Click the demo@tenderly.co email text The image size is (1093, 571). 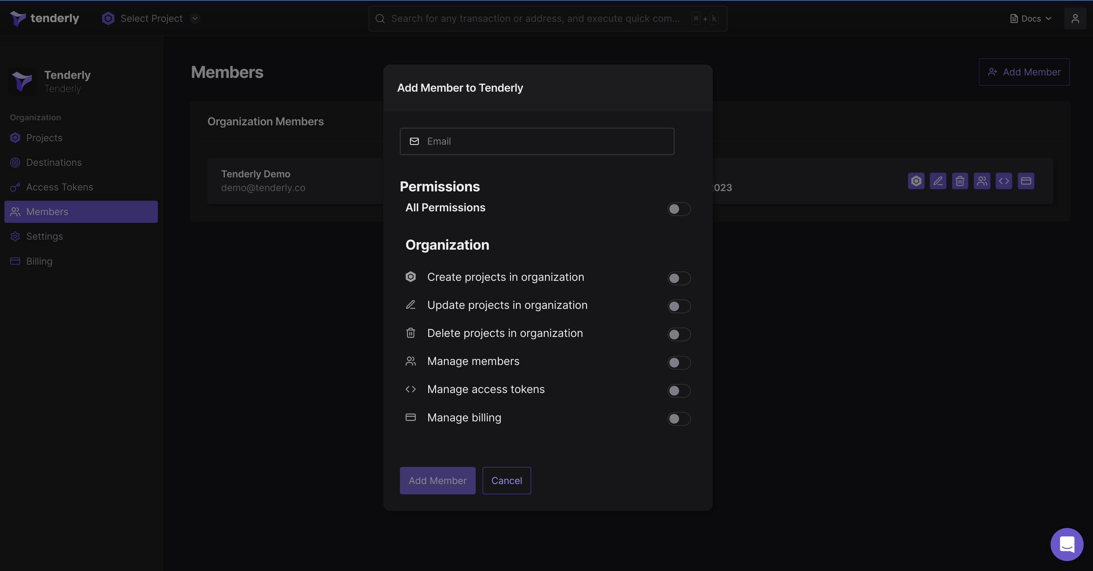(x=263, y=188)
